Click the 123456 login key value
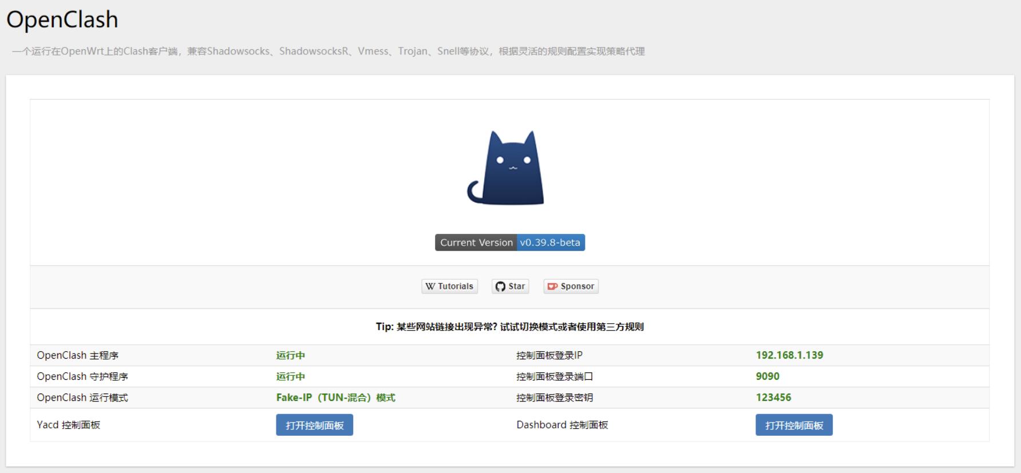 pos(774,398)
